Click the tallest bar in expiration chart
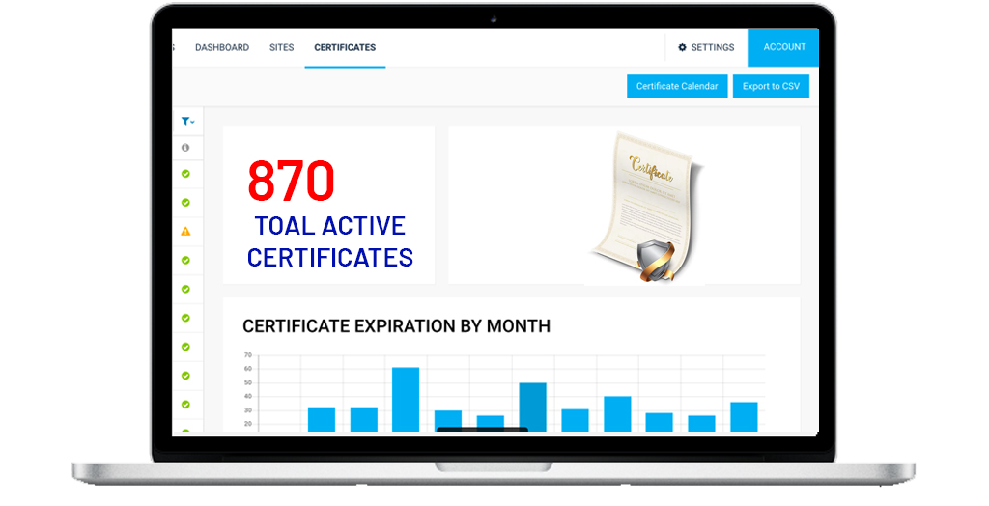989x506 pixels. tap(406, 399)
